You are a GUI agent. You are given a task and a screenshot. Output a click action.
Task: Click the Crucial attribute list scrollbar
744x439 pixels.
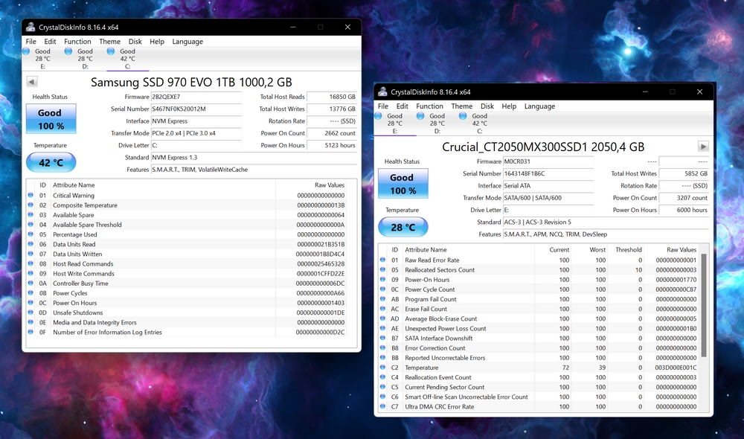click(x=704, y=306)
